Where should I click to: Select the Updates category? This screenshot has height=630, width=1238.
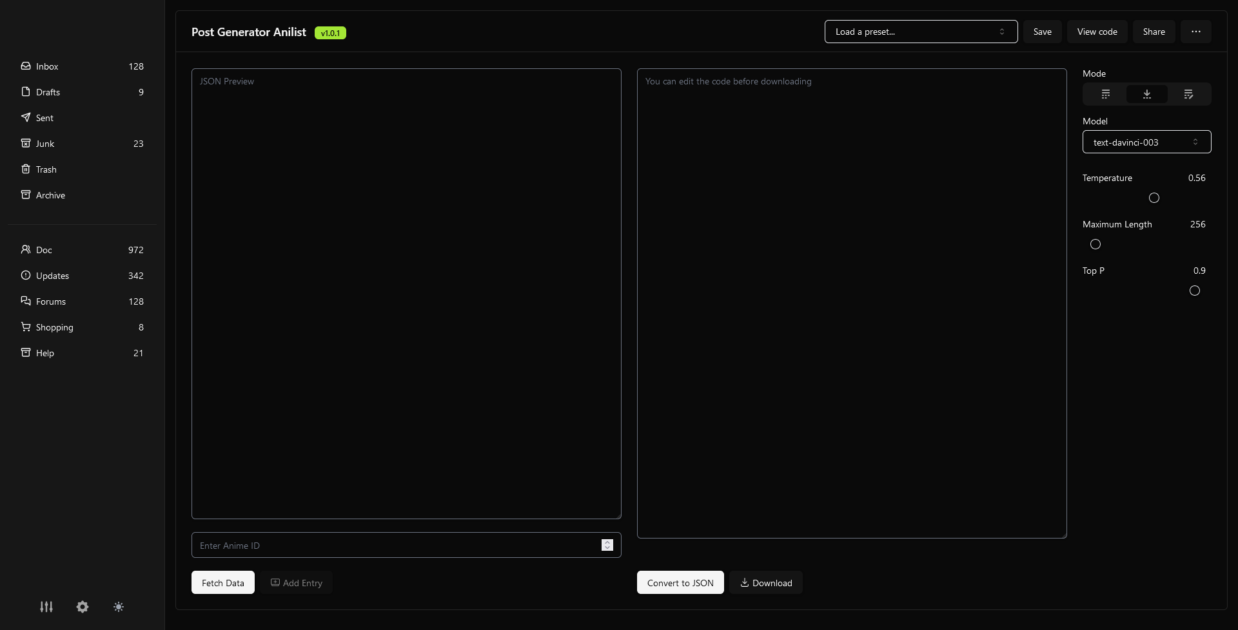(x=83, y=276)
